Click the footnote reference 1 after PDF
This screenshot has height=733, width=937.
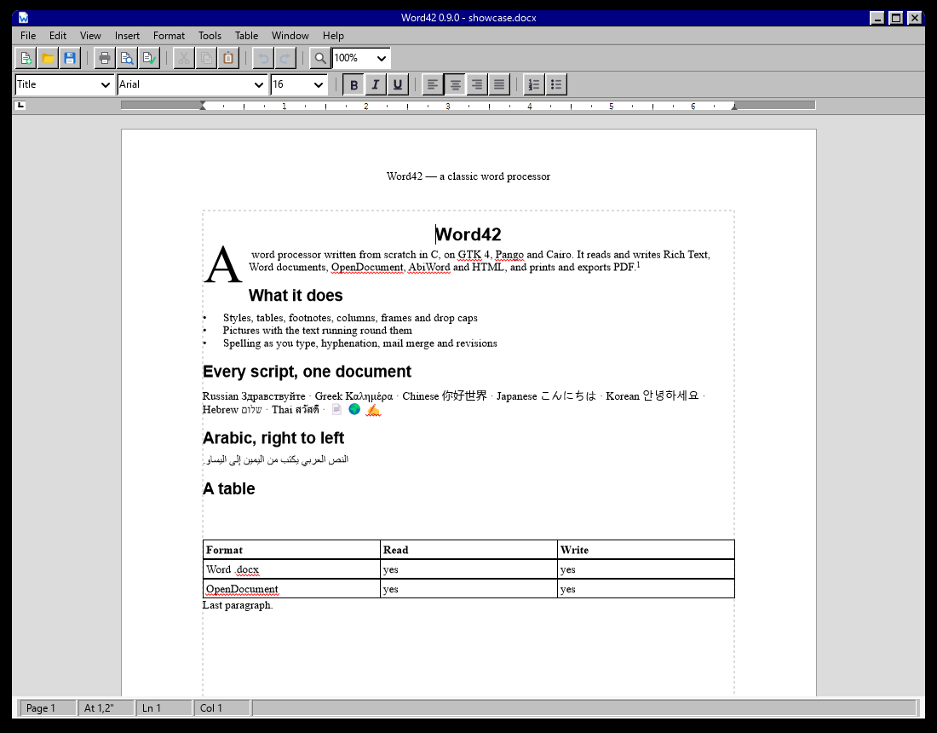tap(638, 265)
